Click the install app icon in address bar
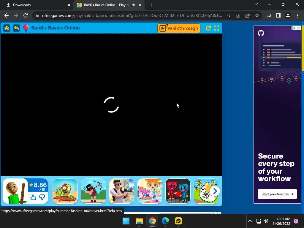304x228 pixels. pyautogui.click(x=238, y=15)
